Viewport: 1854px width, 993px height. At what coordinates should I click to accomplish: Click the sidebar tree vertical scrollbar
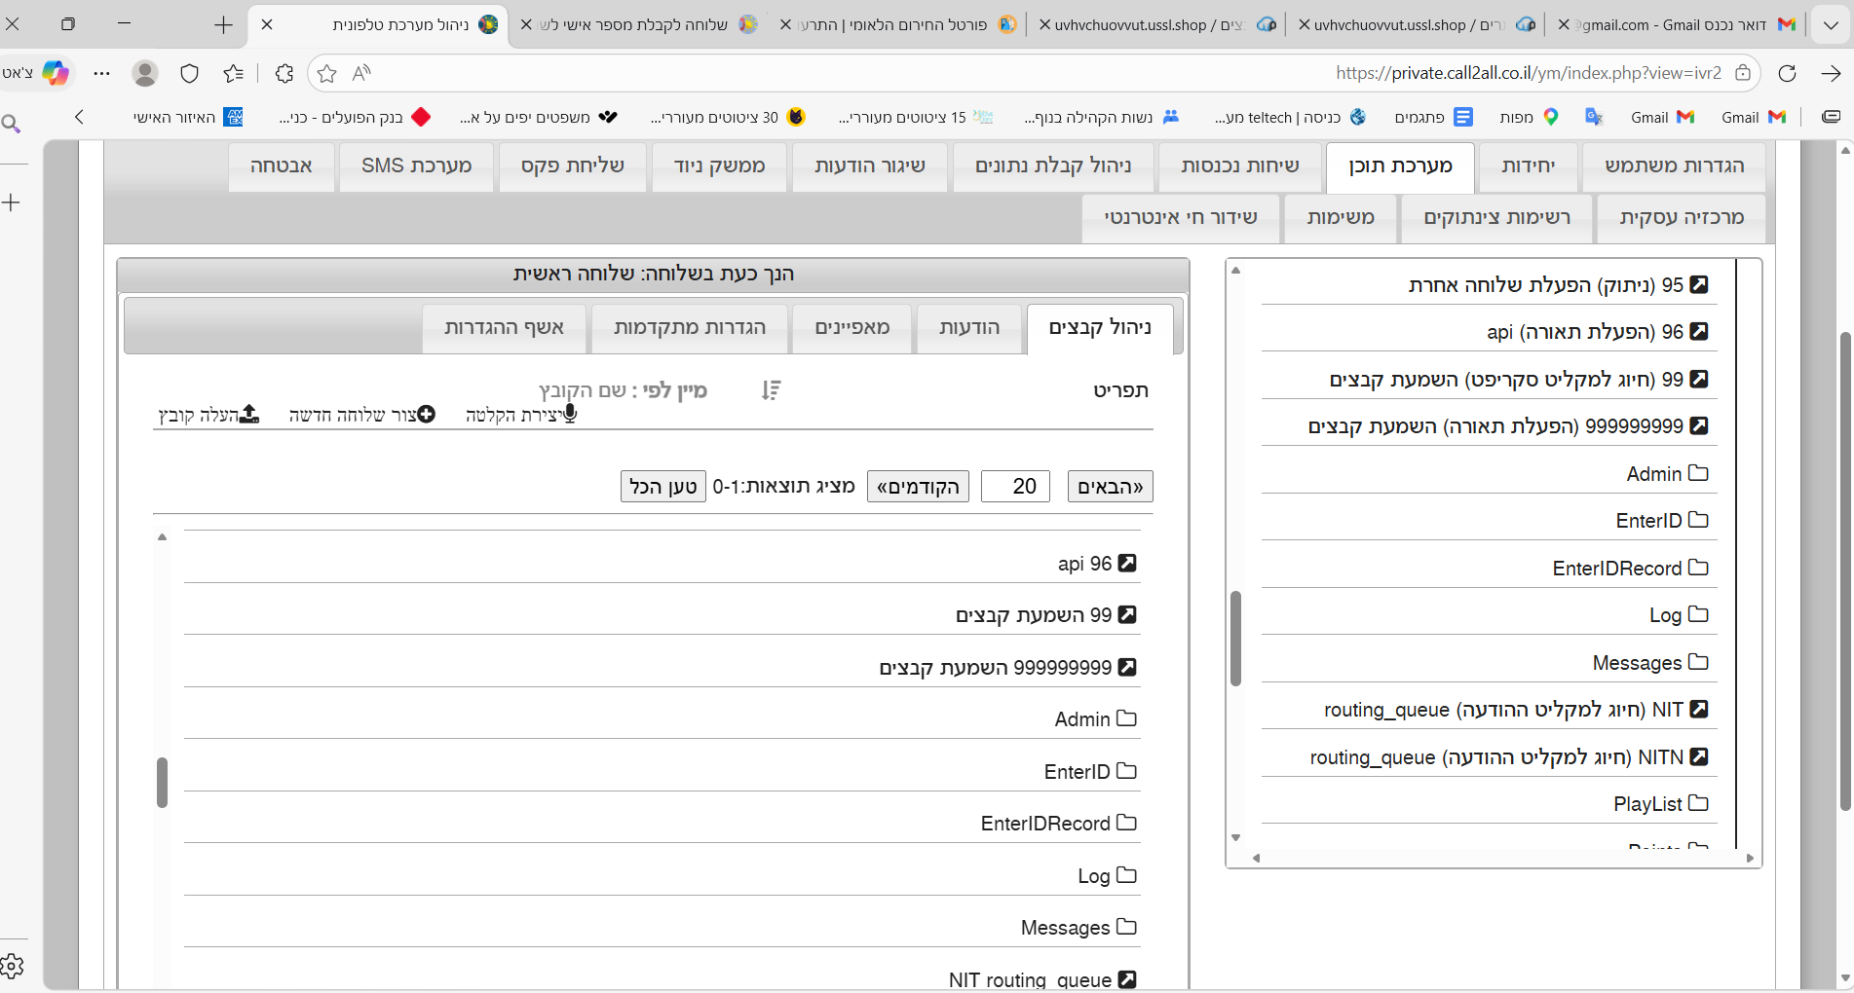[x=1235, y=638]
